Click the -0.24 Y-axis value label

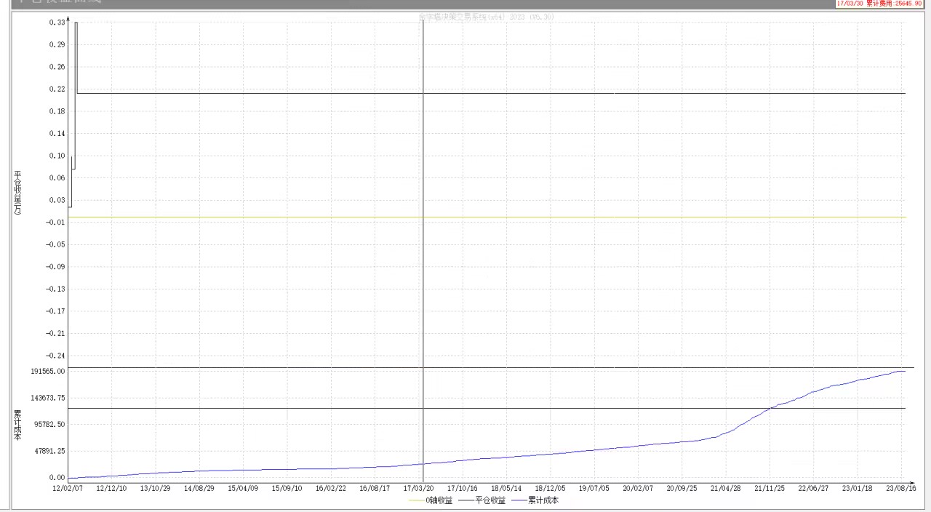[x=55, y=356]
